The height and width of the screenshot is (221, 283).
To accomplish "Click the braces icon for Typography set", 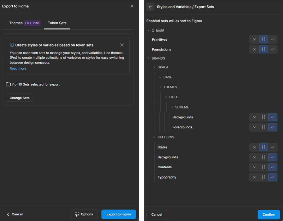I will point(263,177).
